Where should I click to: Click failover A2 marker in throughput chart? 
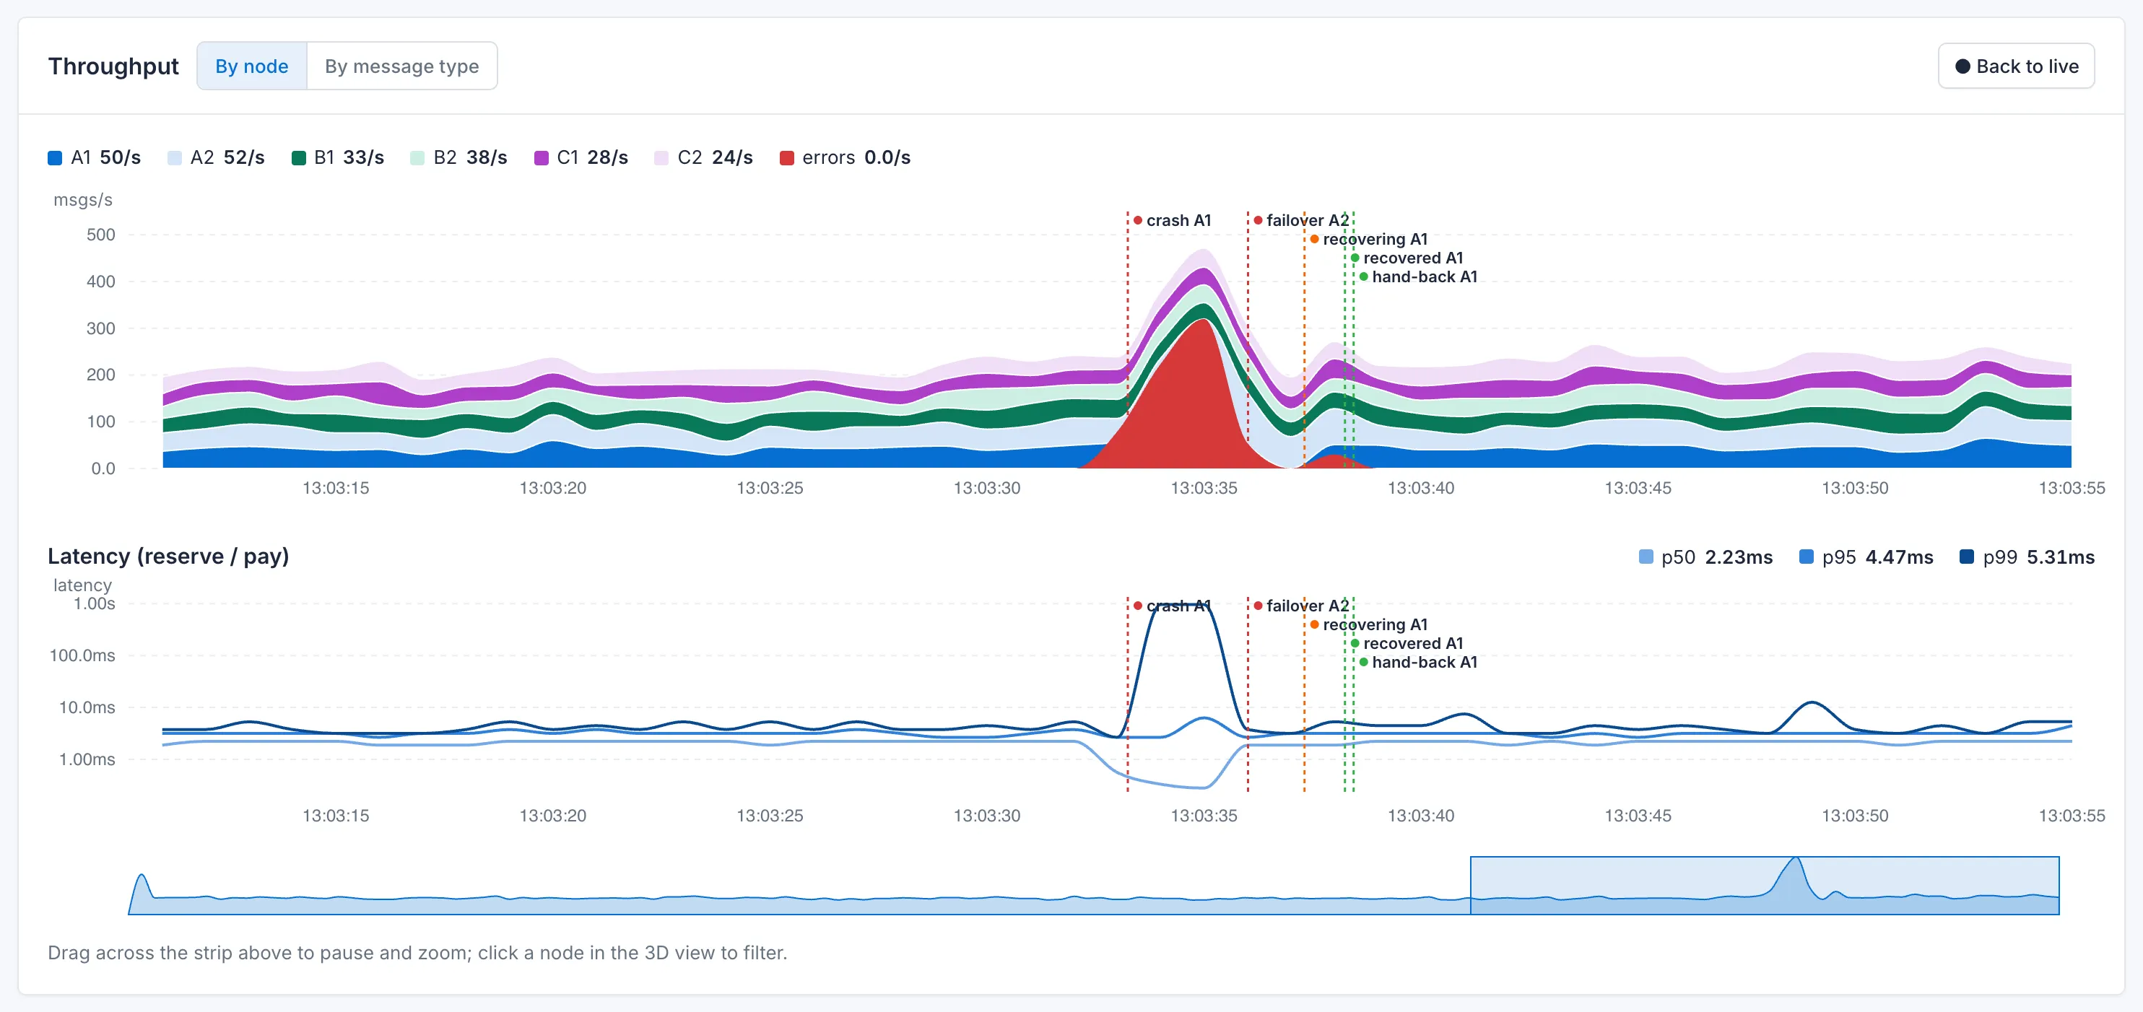pyautogui.click(x=1301, y=220)
